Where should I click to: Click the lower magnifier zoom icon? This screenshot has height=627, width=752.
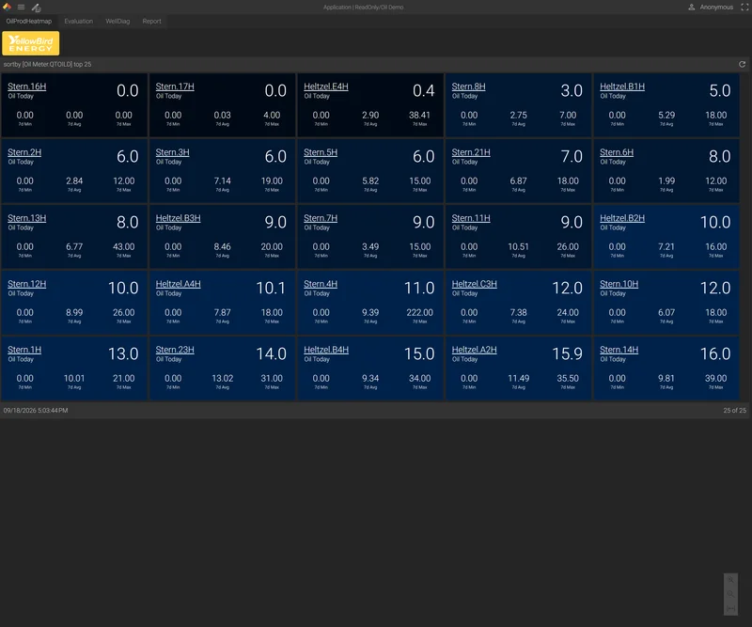[x=730, y=594]
